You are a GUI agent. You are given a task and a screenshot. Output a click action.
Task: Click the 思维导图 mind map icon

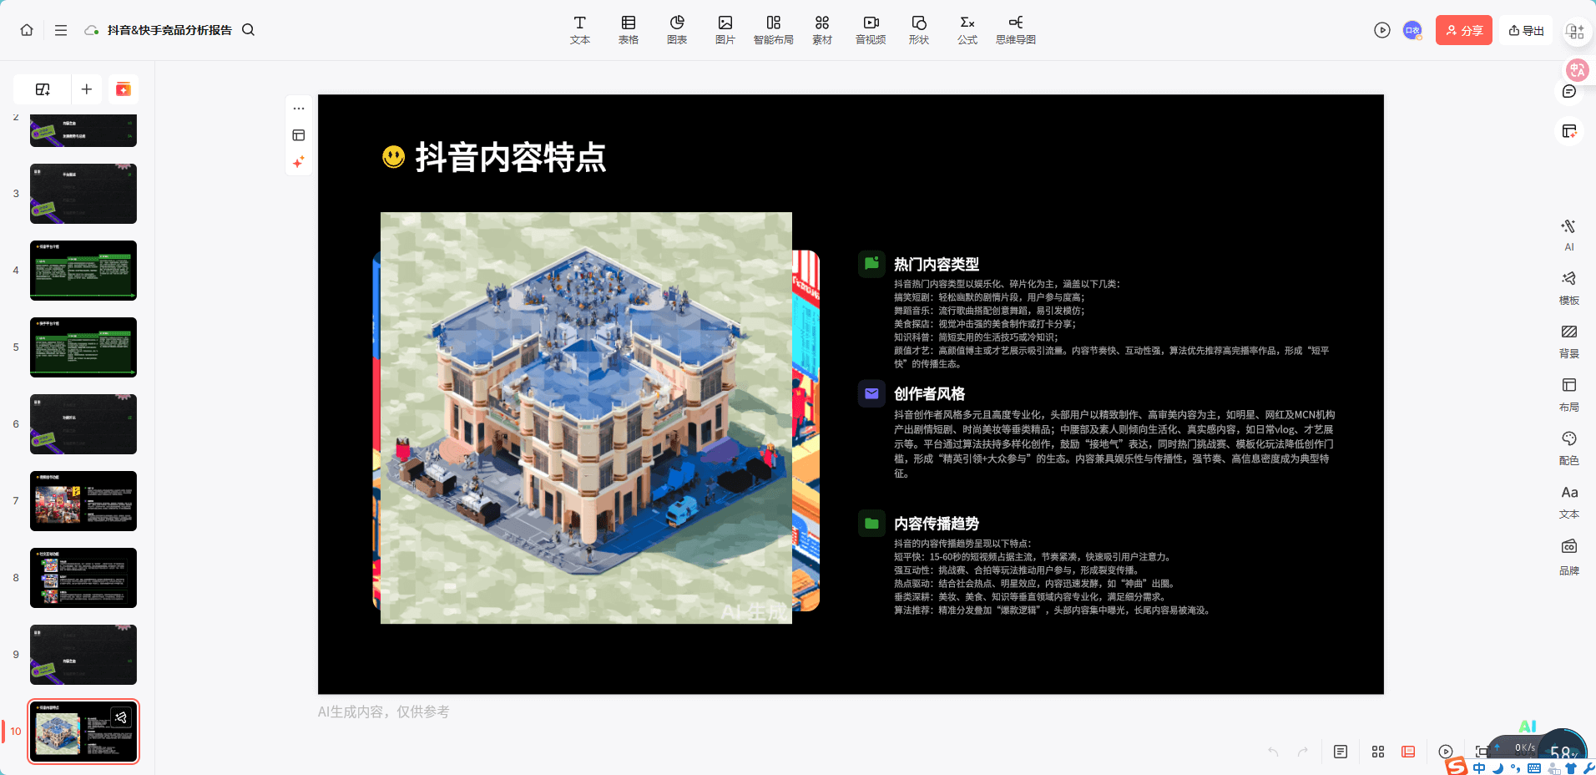point(1015,29)
